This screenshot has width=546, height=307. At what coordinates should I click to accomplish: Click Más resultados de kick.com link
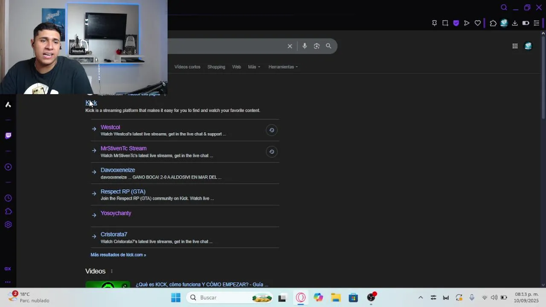tap(118, 255)
